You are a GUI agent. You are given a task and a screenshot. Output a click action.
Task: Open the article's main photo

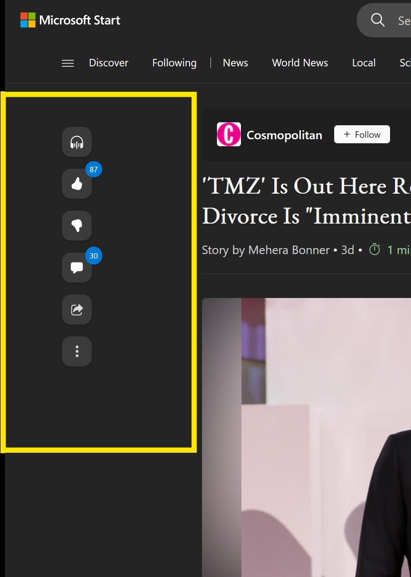tap(307, 438)
